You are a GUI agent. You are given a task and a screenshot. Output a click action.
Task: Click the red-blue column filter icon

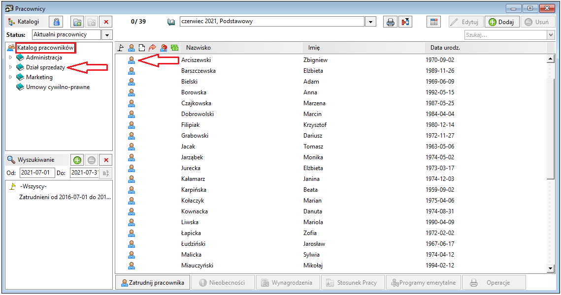tap(405, 22)
